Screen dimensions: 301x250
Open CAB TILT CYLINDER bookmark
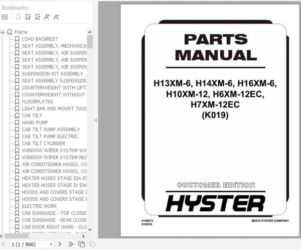(43, 144)
